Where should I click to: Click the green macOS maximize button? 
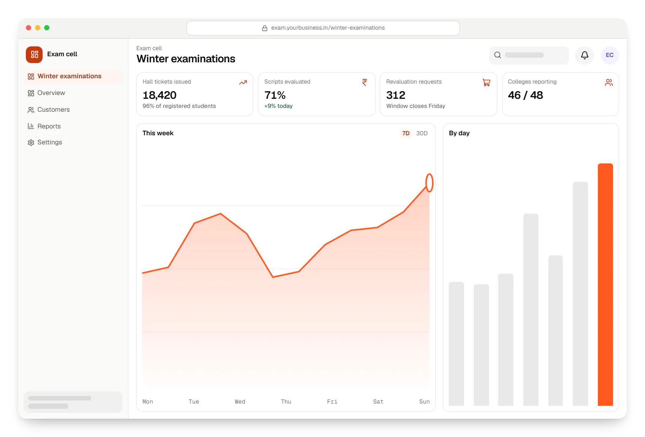coord(47,28)
